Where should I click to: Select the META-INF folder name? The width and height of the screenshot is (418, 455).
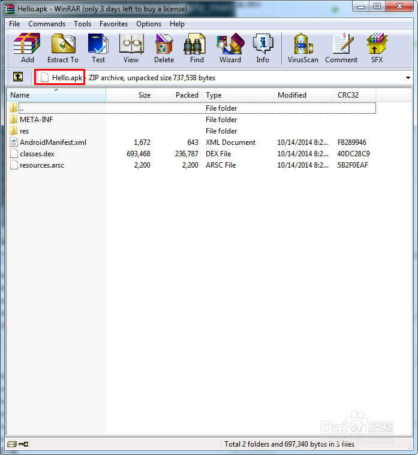pyautogui.click(x=37, y=120)
